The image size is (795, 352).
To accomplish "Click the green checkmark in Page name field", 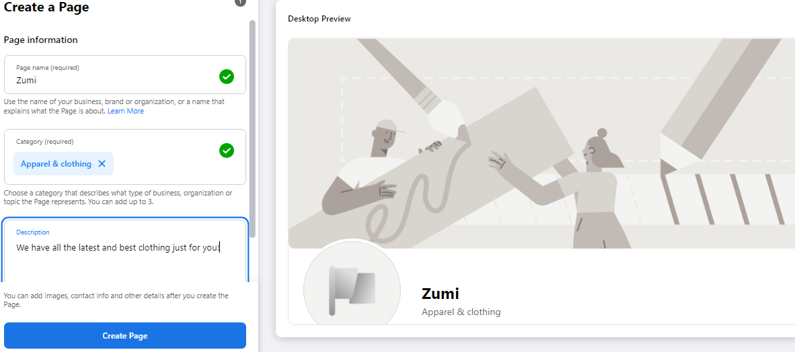I will pos(227,77).
